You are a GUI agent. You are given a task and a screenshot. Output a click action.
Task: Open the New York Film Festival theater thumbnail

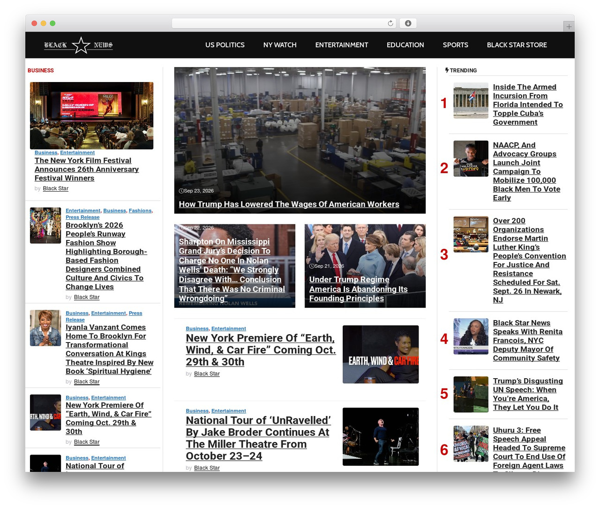[91, 116]
